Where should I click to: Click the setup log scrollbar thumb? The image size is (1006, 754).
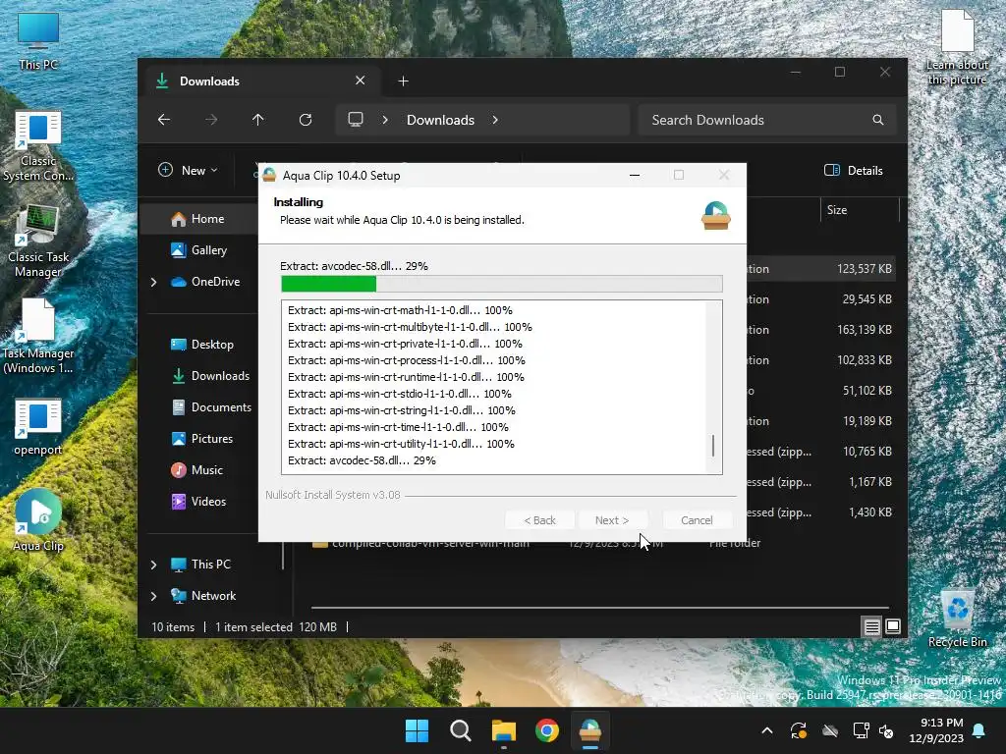[713, 446]
